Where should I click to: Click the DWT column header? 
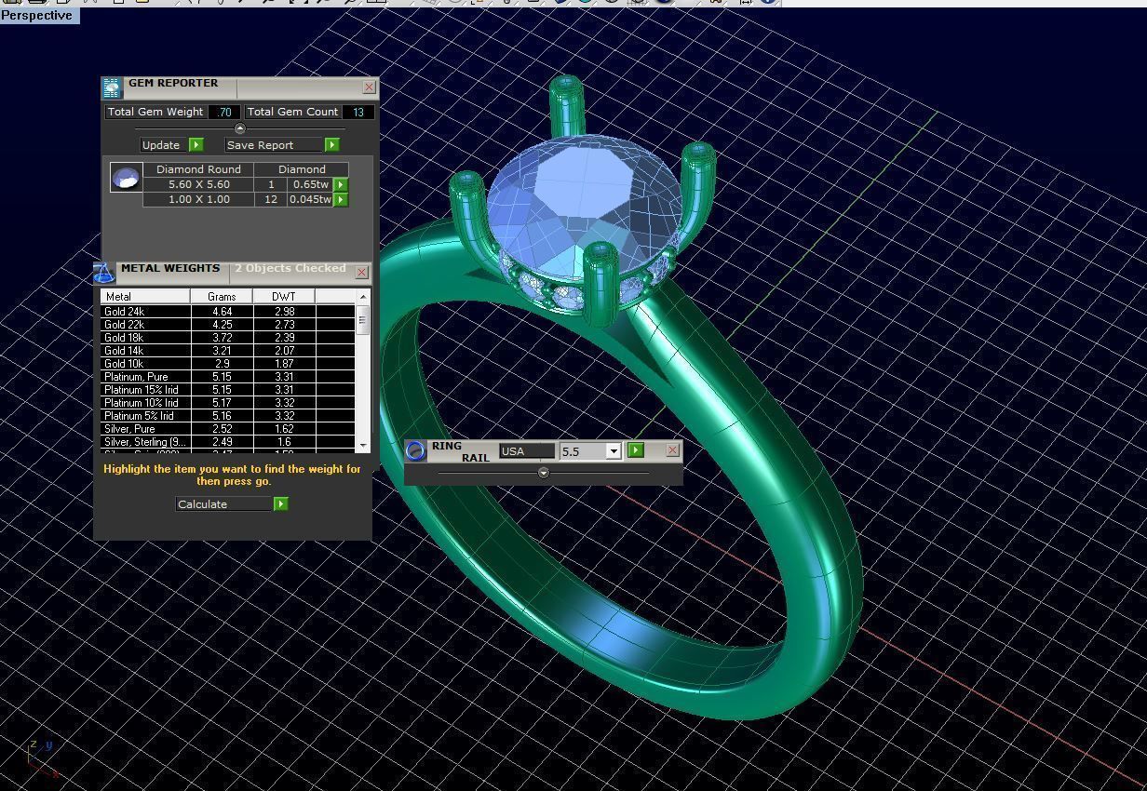point(284,296)
